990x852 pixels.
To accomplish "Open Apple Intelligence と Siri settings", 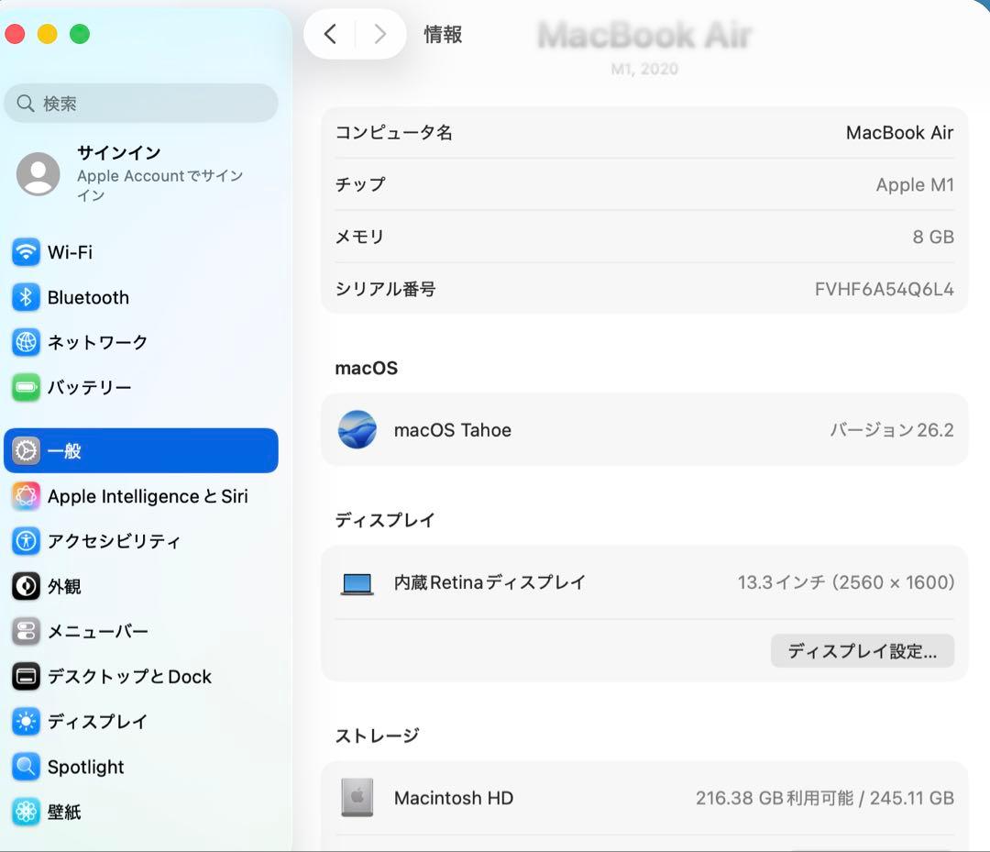I will tap(25, 496).
